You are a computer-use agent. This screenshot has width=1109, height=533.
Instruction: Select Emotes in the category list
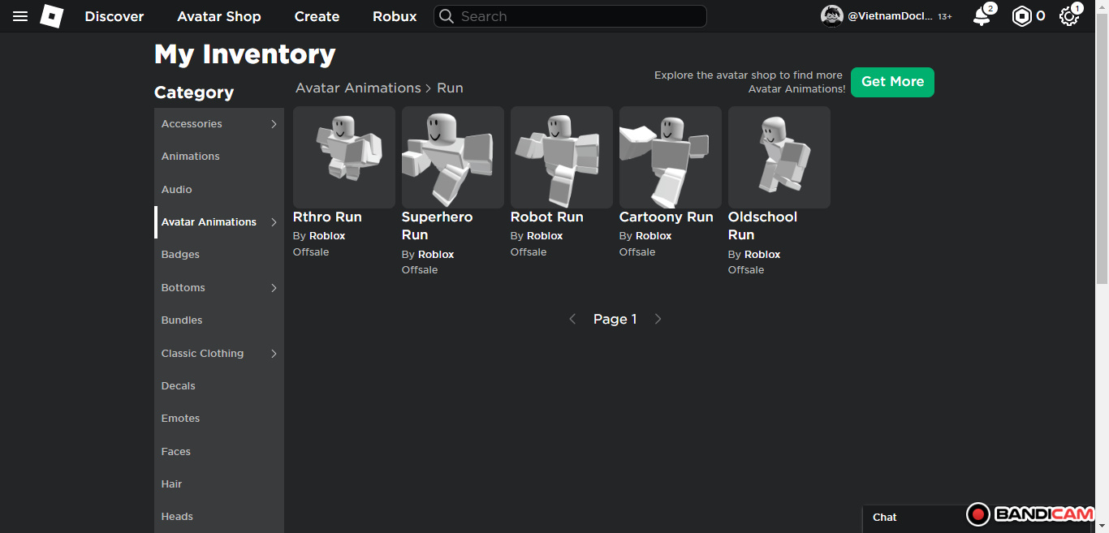pyautogui.click(x=180, y=419)
